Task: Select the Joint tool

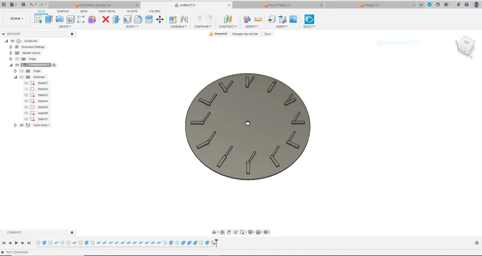Action: (x=184, y=19)
